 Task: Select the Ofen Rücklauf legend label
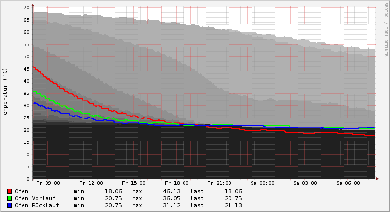point(37,205)
